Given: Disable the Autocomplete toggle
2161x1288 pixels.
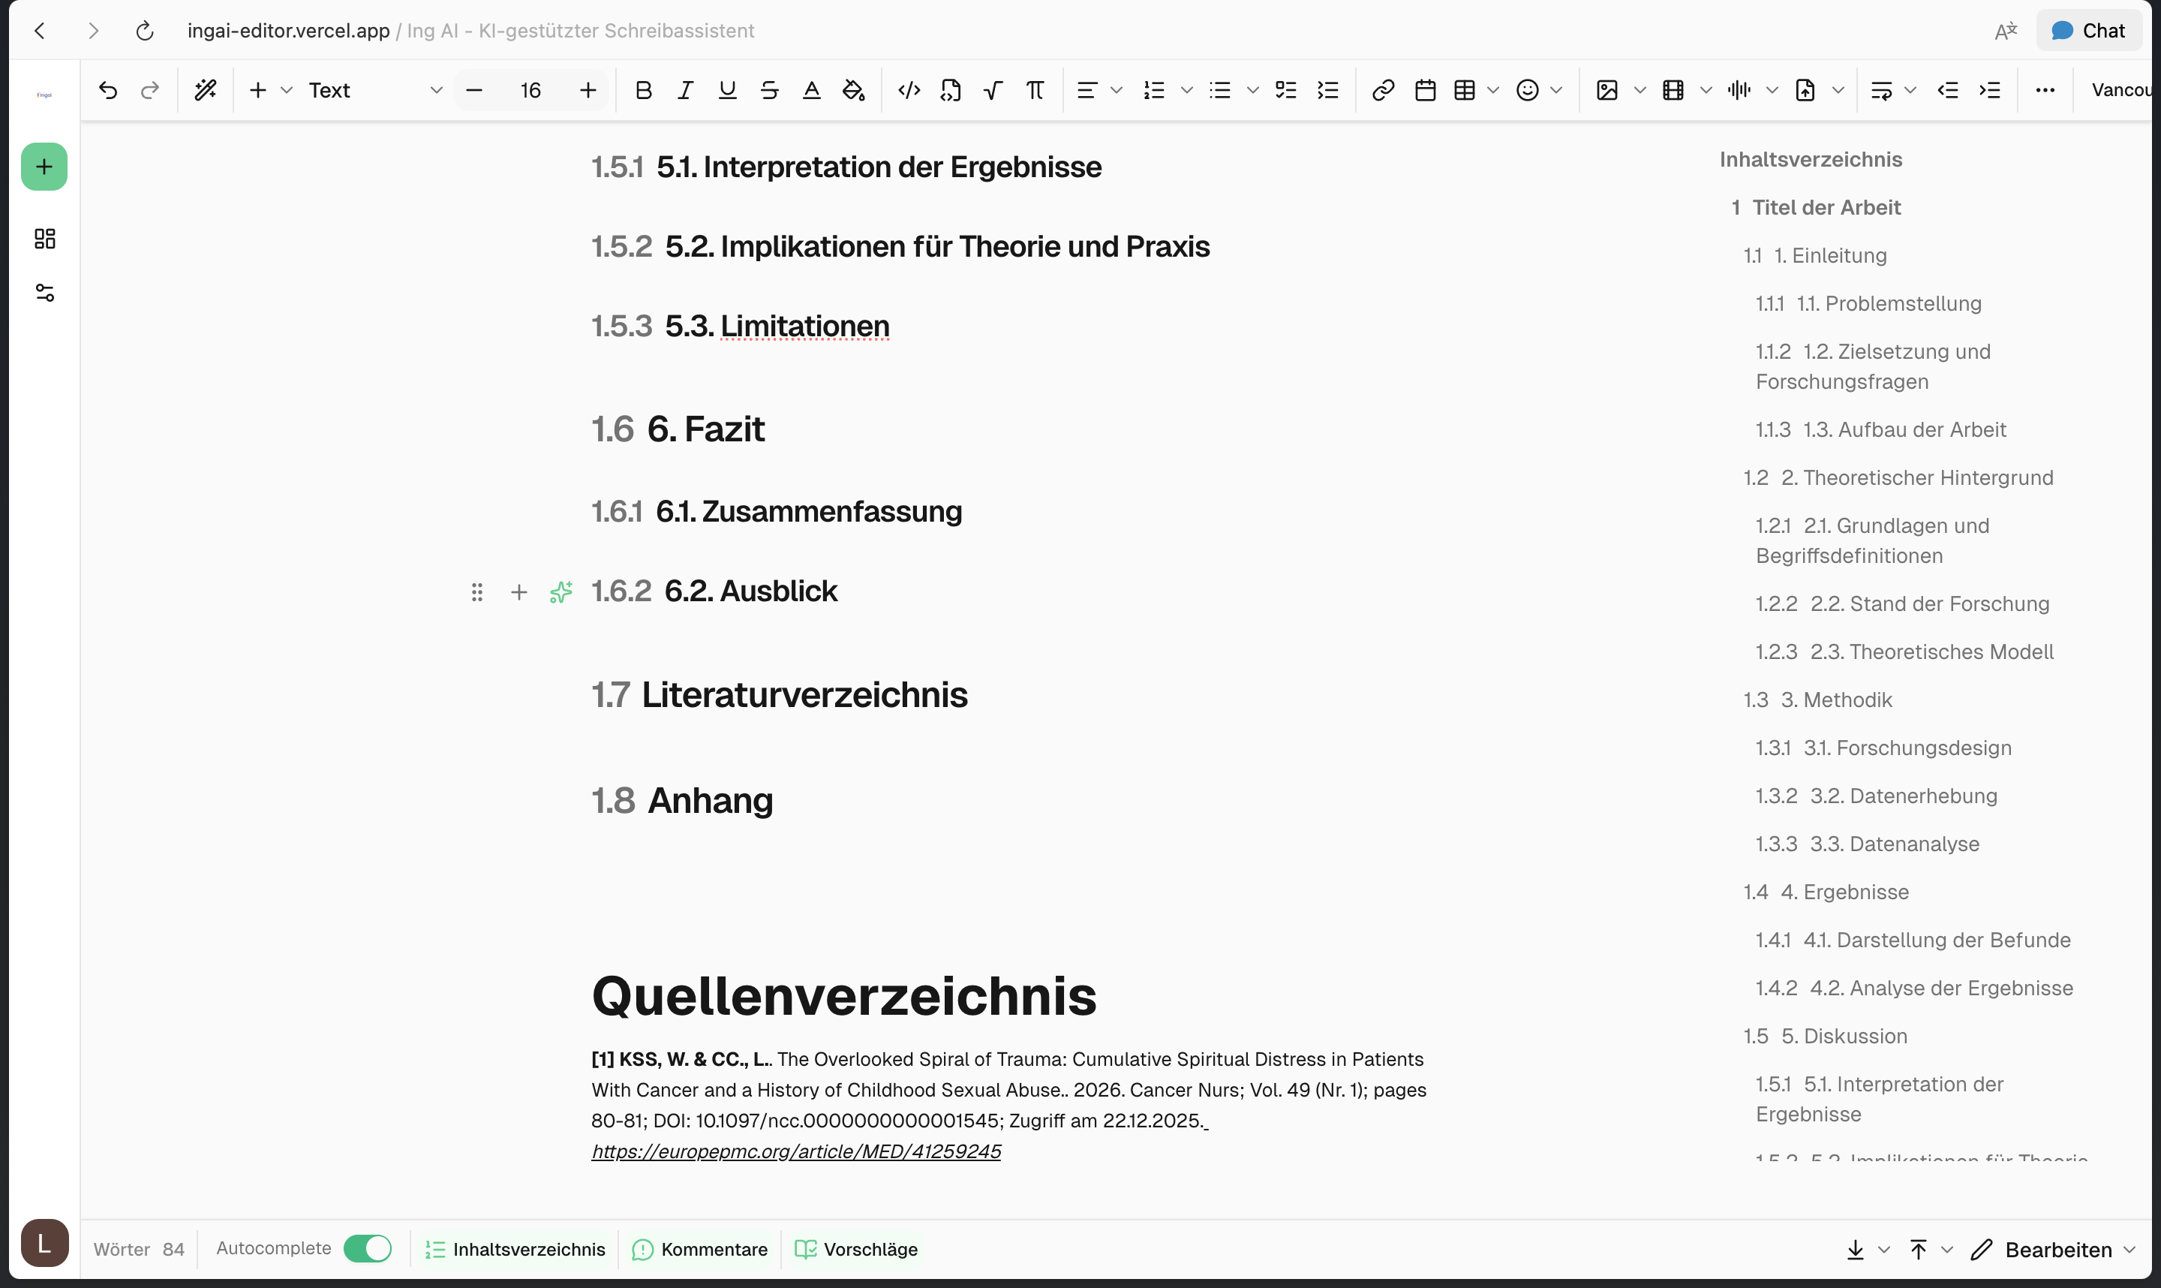Looking at the screenshot, I should (367, 1249).
